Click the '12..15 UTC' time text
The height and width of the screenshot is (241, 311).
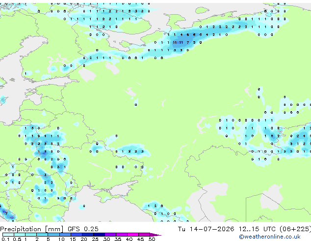coord(257,229)
